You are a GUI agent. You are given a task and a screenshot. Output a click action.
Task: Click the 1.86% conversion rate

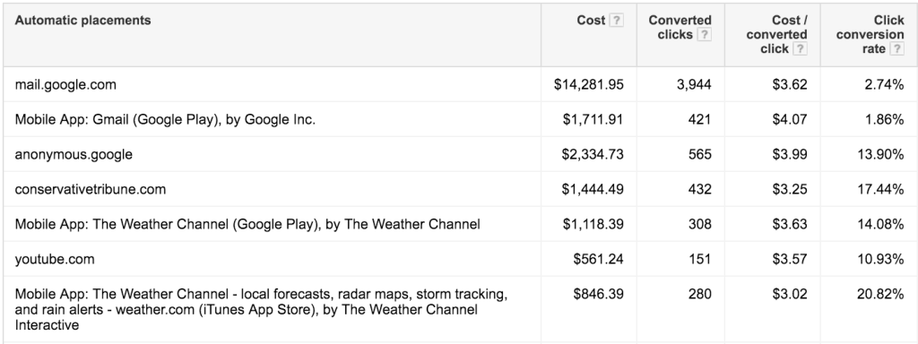click(x=884, y=120)
